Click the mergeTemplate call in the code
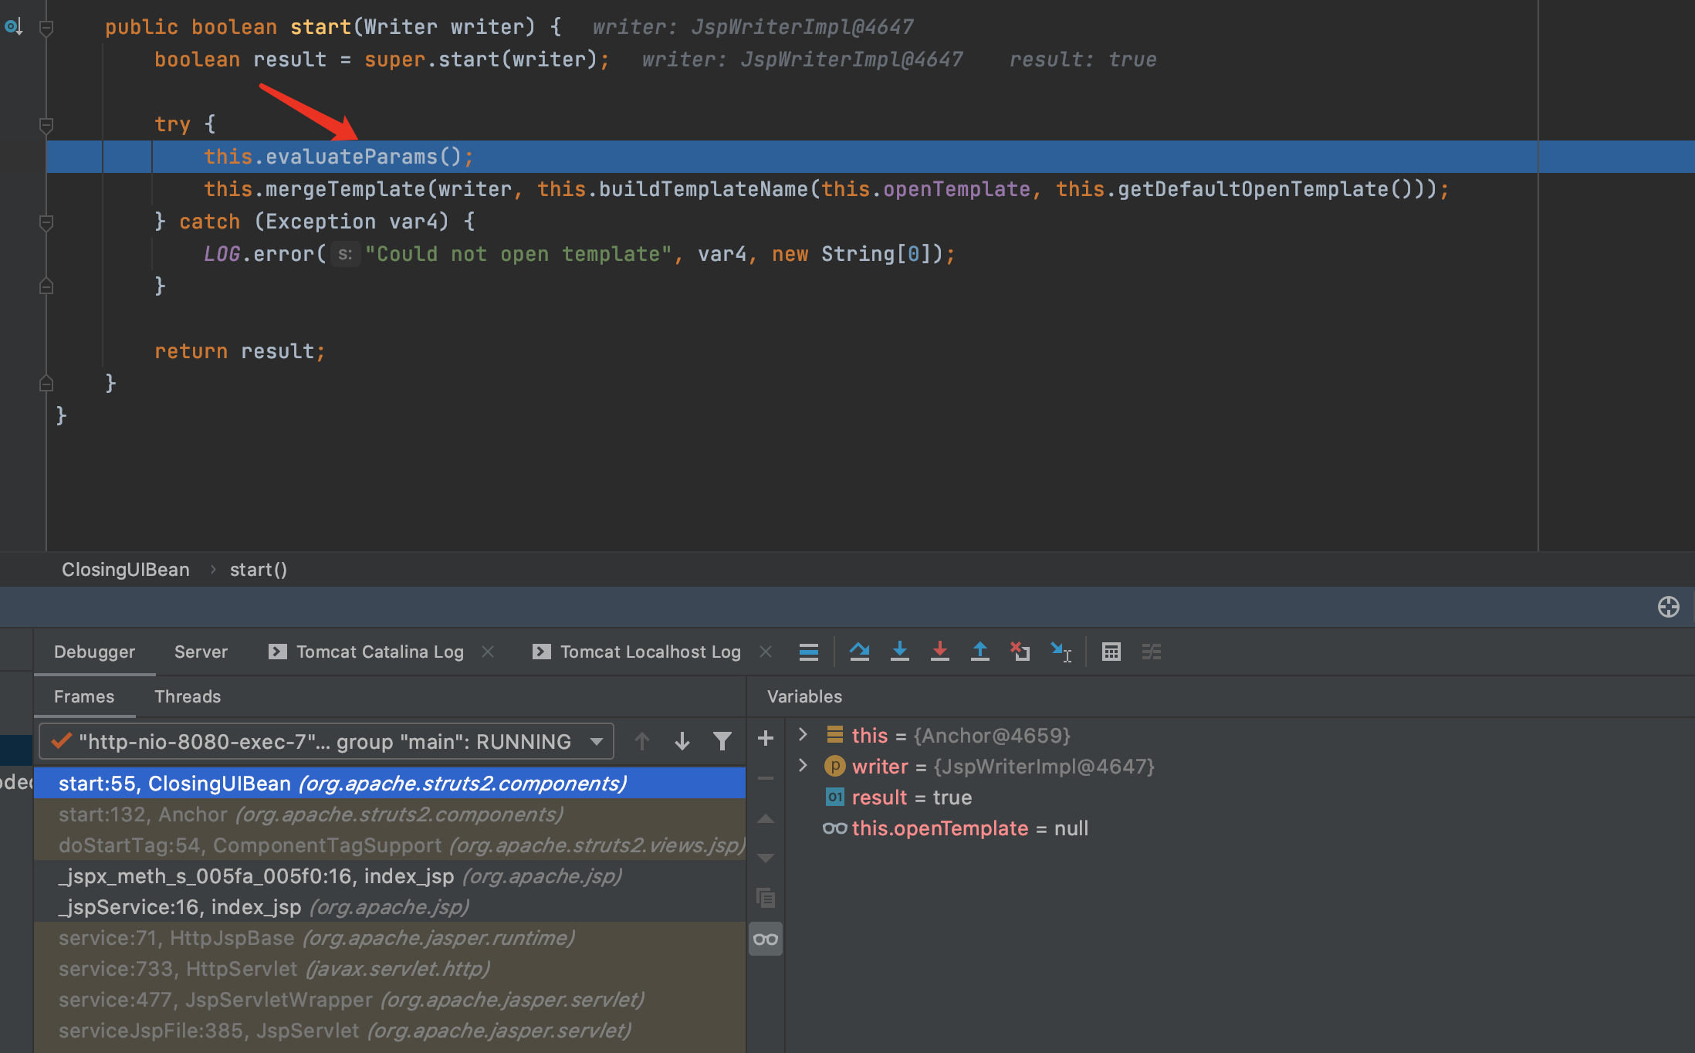Viewport: 1695px width, 1053px height. 826,189
